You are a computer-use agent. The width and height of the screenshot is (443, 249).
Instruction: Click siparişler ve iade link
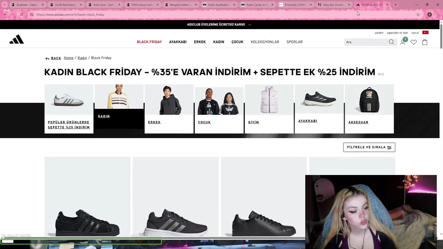[x=397, y=33]
